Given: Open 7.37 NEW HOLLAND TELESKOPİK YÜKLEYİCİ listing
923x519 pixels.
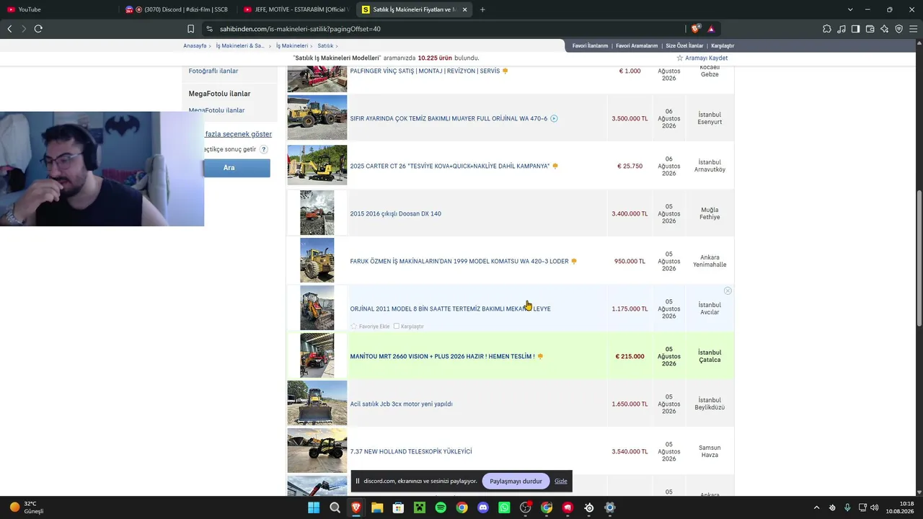Looking at the screenshot, I should [411, 451].
